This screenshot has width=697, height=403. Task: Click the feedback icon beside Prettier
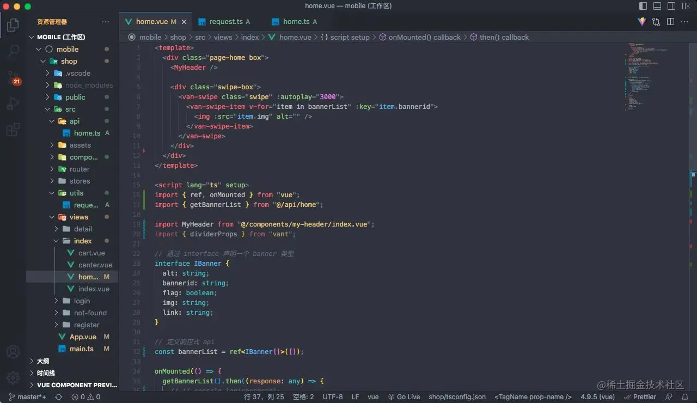tap(670, 397)
